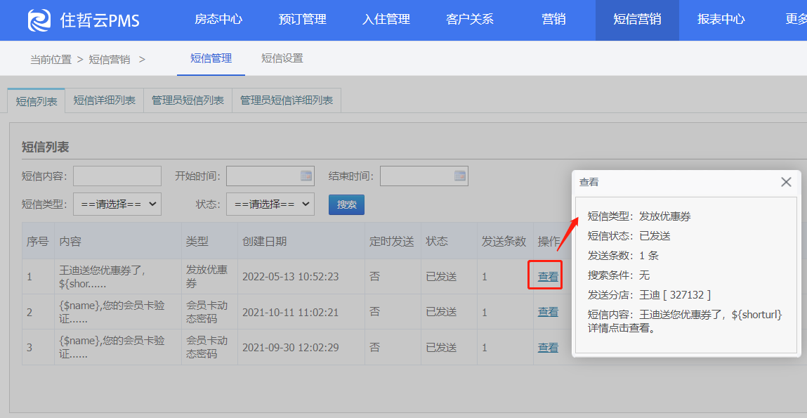Screen dimensions: 807x418
Task: Select the 管理员短信详细列表 tab
Action: [287, 100]
